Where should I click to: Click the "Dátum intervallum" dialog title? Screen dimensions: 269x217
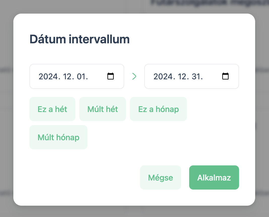coord(80,39)
